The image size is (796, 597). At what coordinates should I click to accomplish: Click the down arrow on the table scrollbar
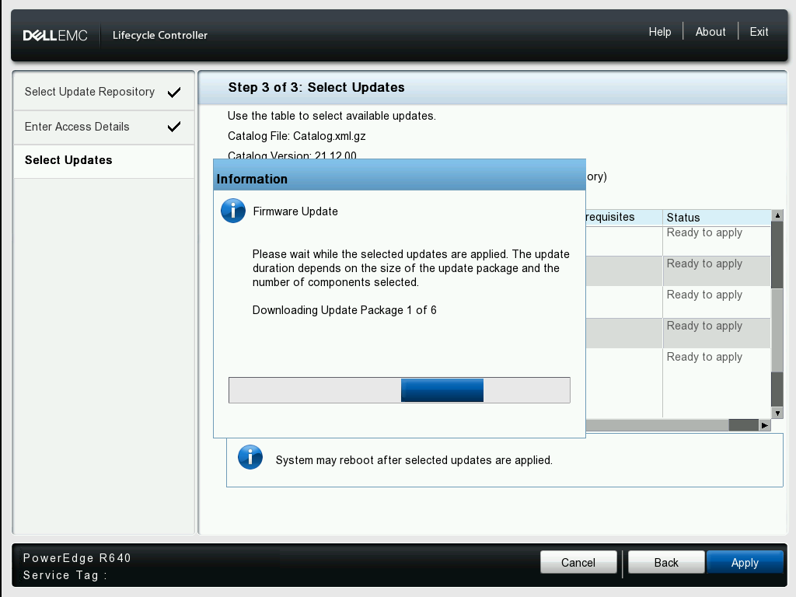[x=777, y=413]
